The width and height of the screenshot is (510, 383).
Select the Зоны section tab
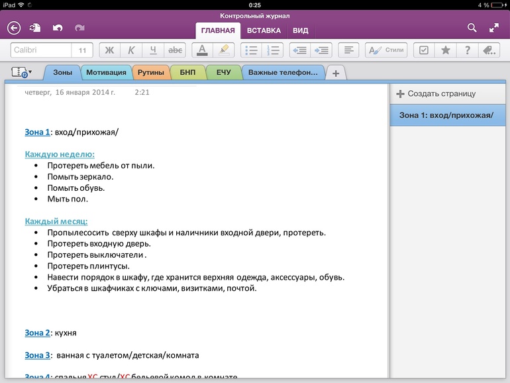click(62, 73)
